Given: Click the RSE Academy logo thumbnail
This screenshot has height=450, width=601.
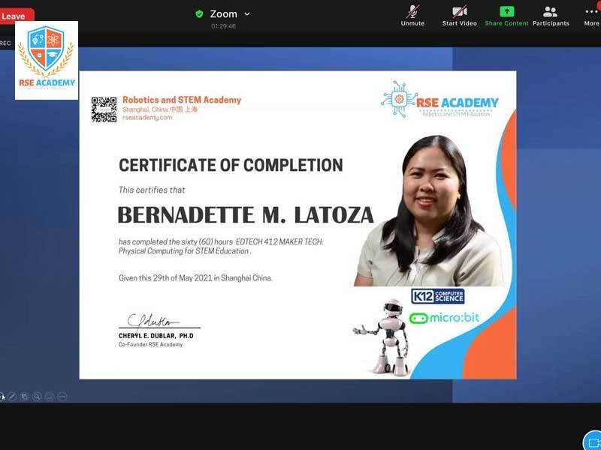Looking at the screenshot, I should [47, 60].
